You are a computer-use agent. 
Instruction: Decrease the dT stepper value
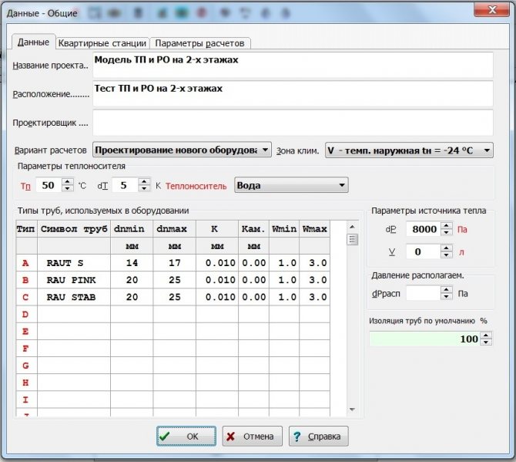pos(142,189)
